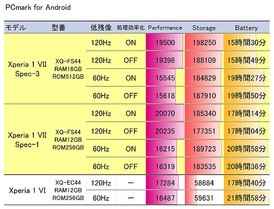Click the Battery value '19時間50分'
This screenshot has width=274, height=209.
tap(247, 96)
